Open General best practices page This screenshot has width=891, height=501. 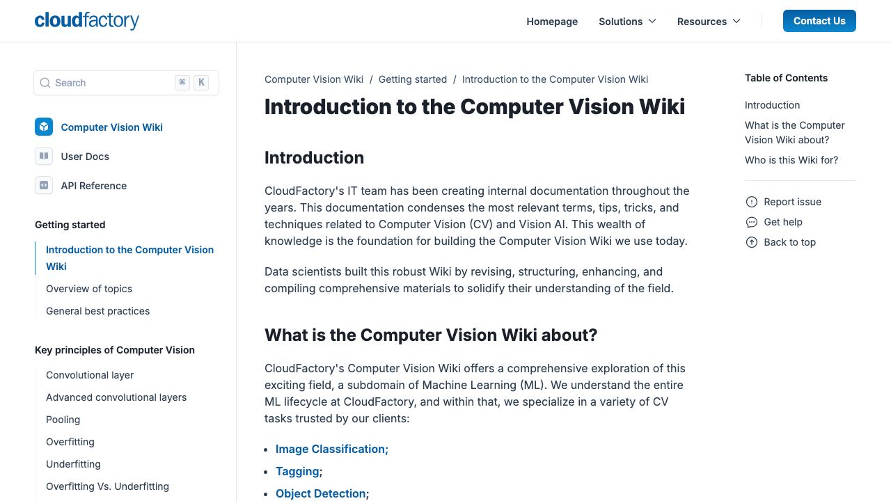click(97, 311)
